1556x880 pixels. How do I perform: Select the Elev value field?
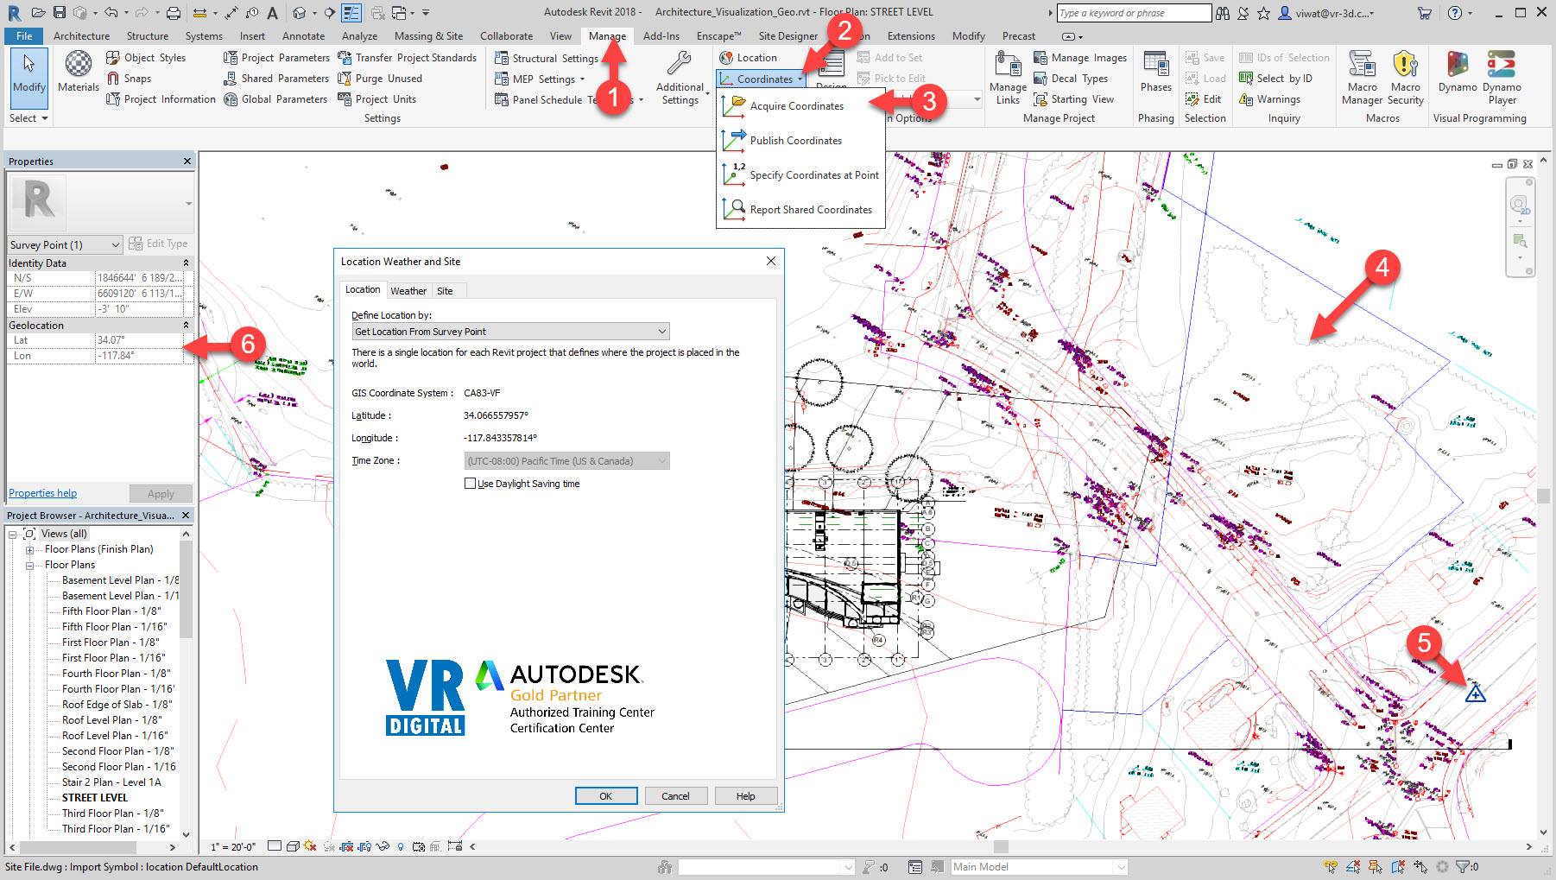[x=139, y=309]
